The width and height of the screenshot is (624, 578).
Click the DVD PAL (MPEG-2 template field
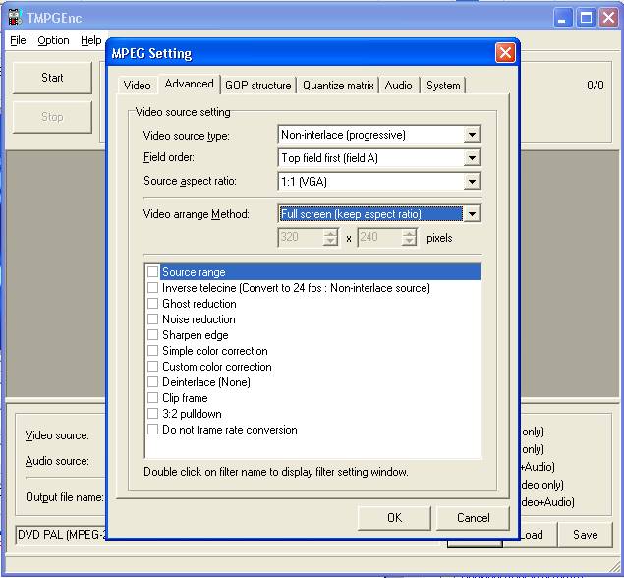tap(62, 534)
